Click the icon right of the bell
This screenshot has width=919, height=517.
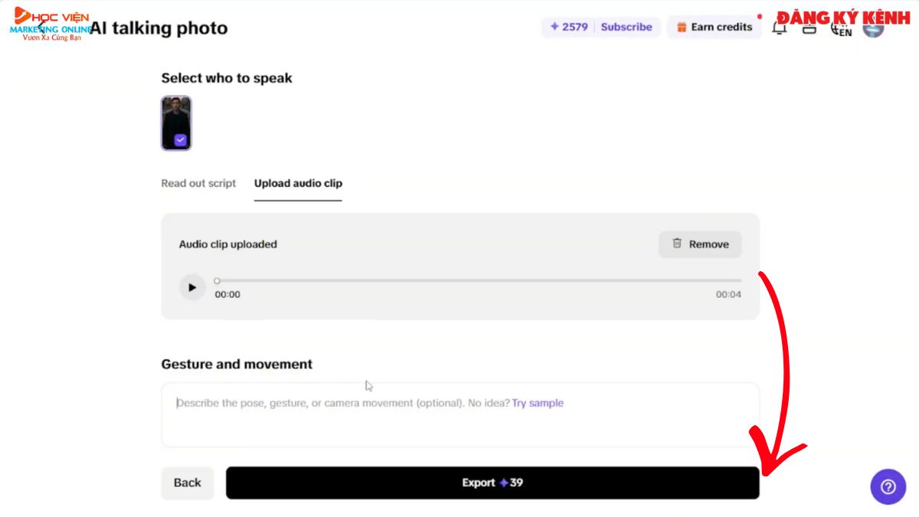[809, 29]
